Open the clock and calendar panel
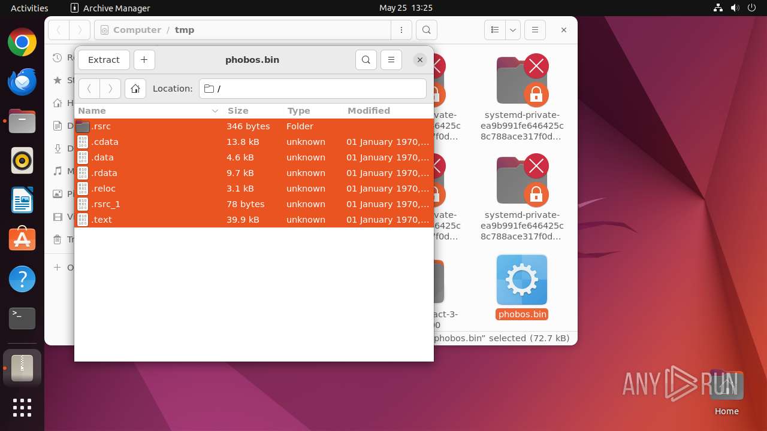 406,8
